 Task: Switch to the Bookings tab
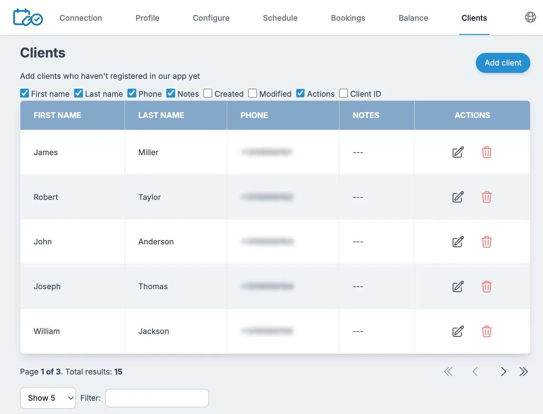pos(348,18)
